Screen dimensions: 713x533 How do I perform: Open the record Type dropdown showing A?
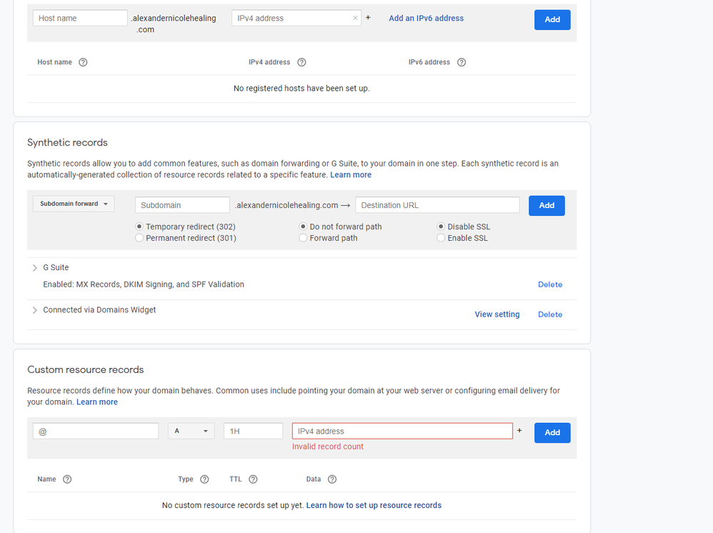point(191,431)
